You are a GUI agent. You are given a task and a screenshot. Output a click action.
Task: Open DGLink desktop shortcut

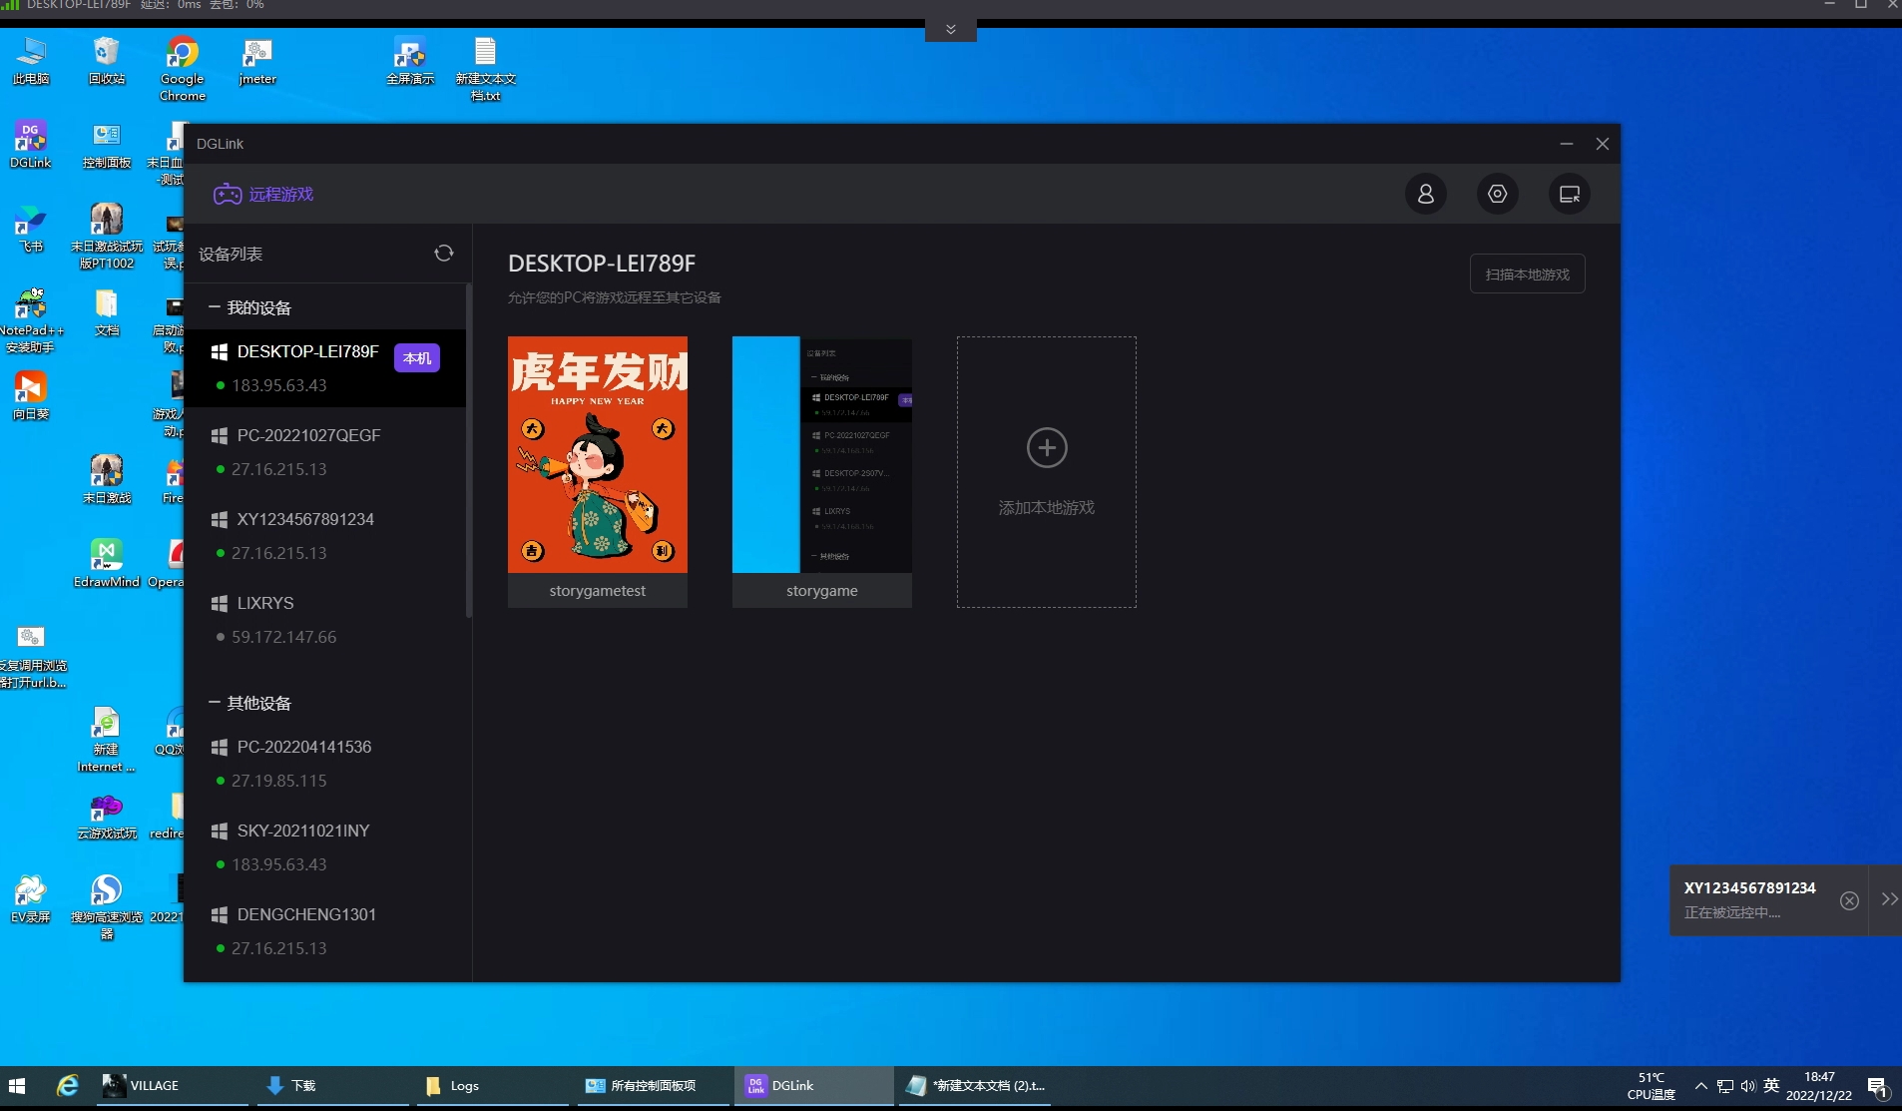click(31, 145)
